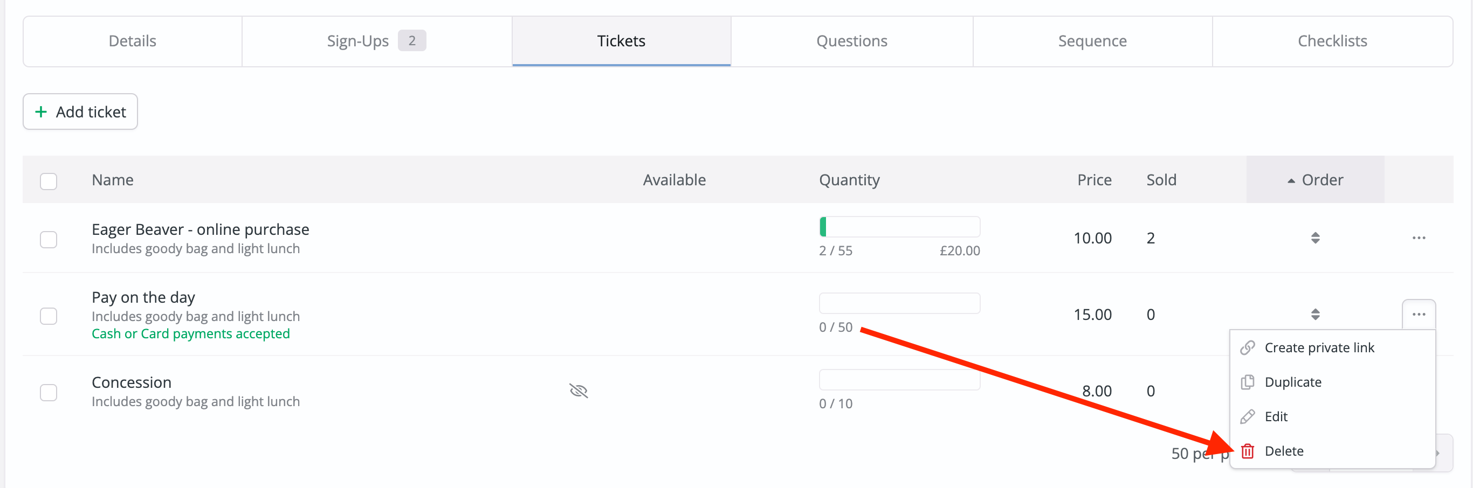Screen dimensions: 1473x488
Task: Click the chain-link icon for private link
Action: coord(1247,347)
